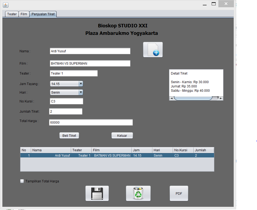This screenshot has height=210, width=257.
Task: Click the PDF export button
Action: pyautogui.click(x=179, y=193)
